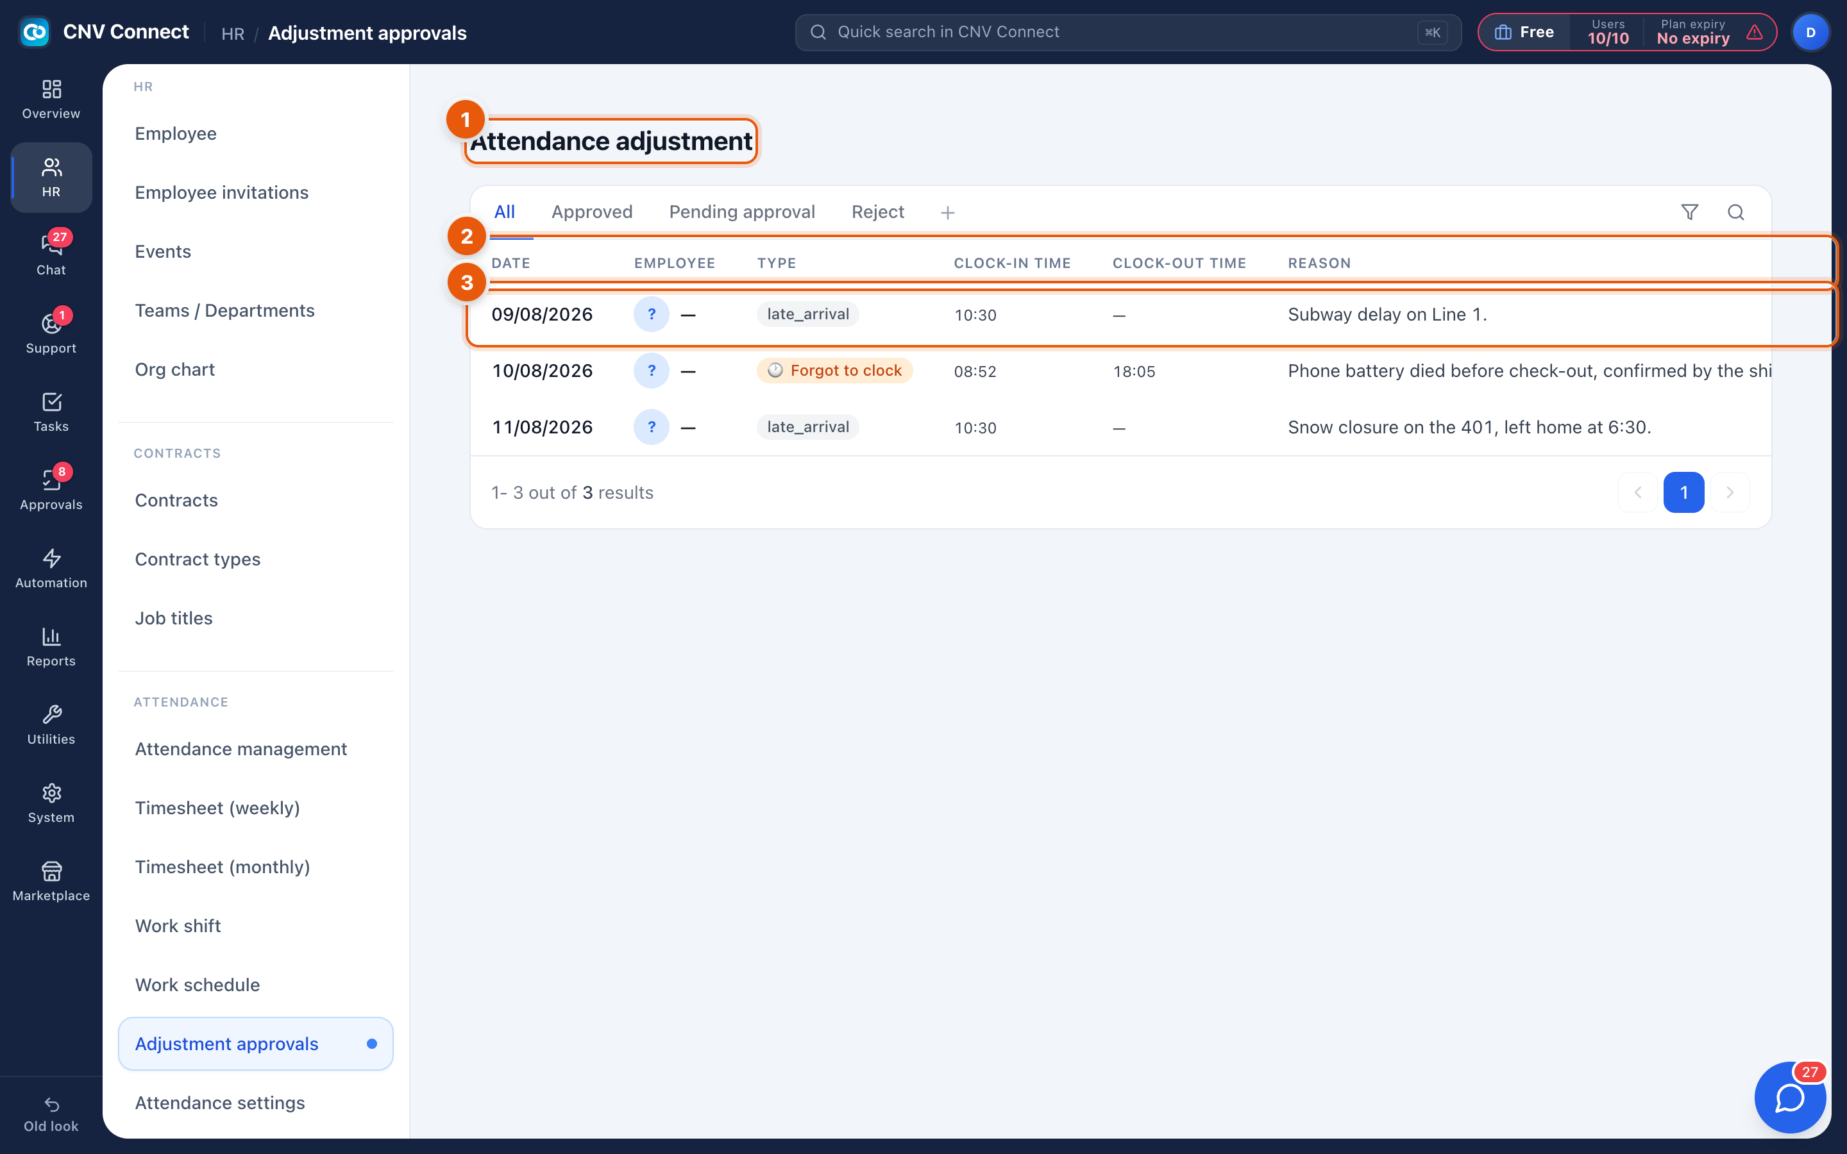The height and width of the screenshot is (1154, 1847).
Task: Open the Automation section
Action: [x=51, y=569]
